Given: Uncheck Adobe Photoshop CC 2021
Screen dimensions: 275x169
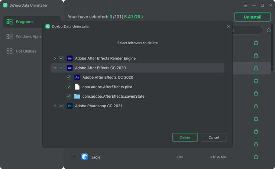Looking at the screenshot, I should 61,106.
